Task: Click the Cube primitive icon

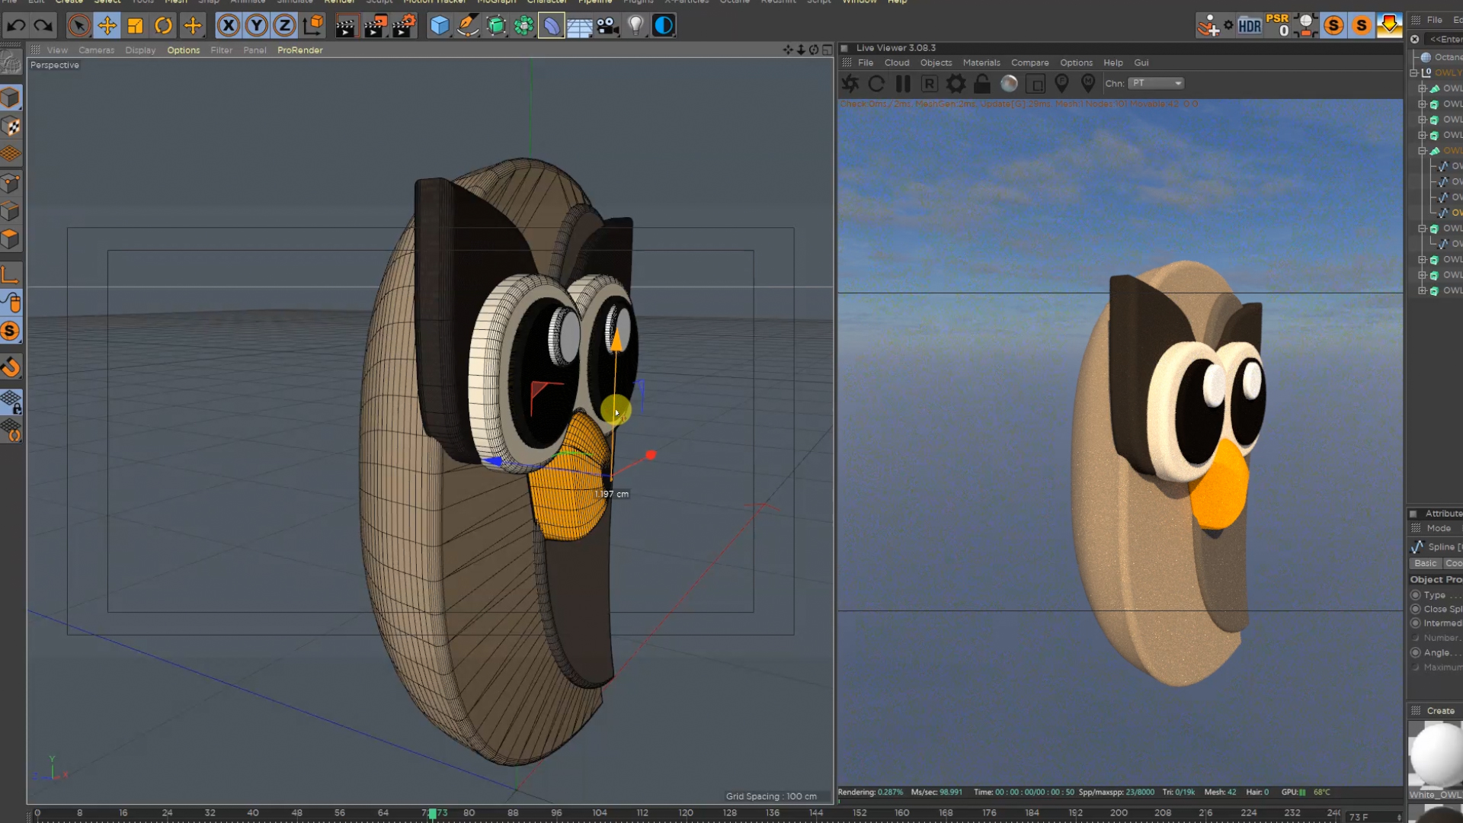Action: point(440,26)
